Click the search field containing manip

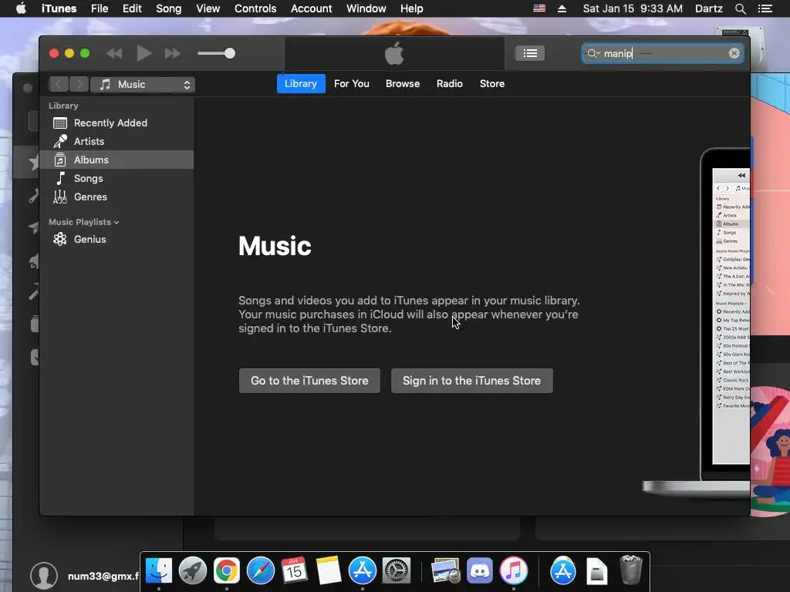662,53
